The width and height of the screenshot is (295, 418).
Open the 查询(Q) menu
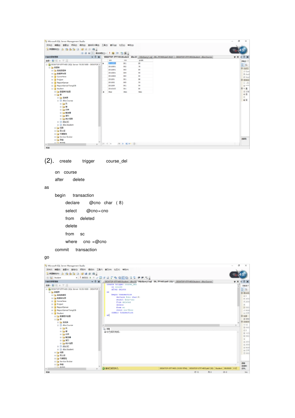tap(75, 269)
